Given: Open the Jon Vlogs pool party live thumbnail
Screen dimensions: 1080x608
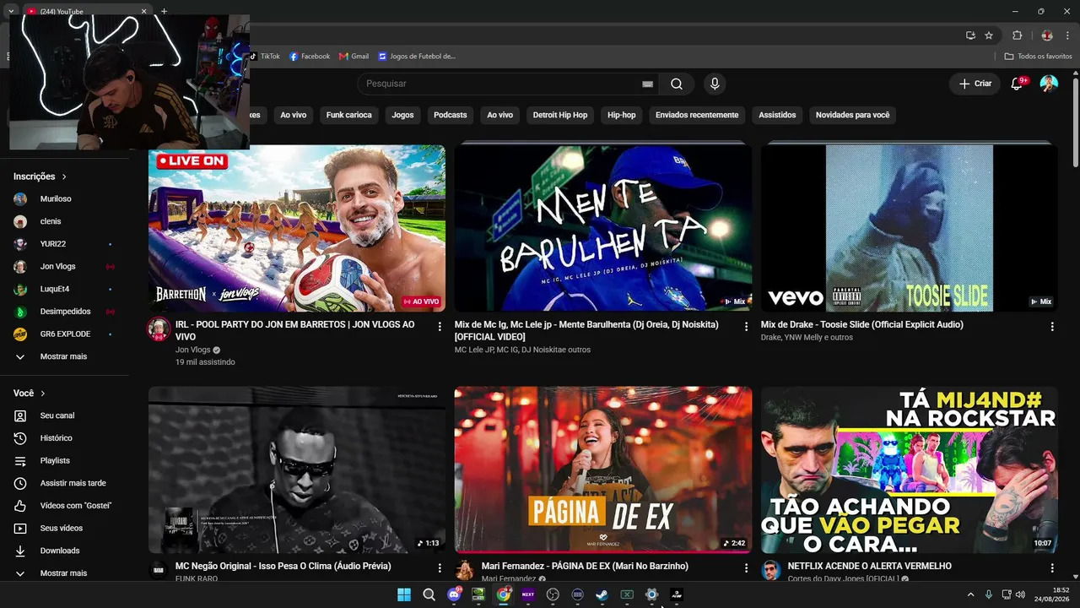Looking at the screenshot, I should click(297, 228).
